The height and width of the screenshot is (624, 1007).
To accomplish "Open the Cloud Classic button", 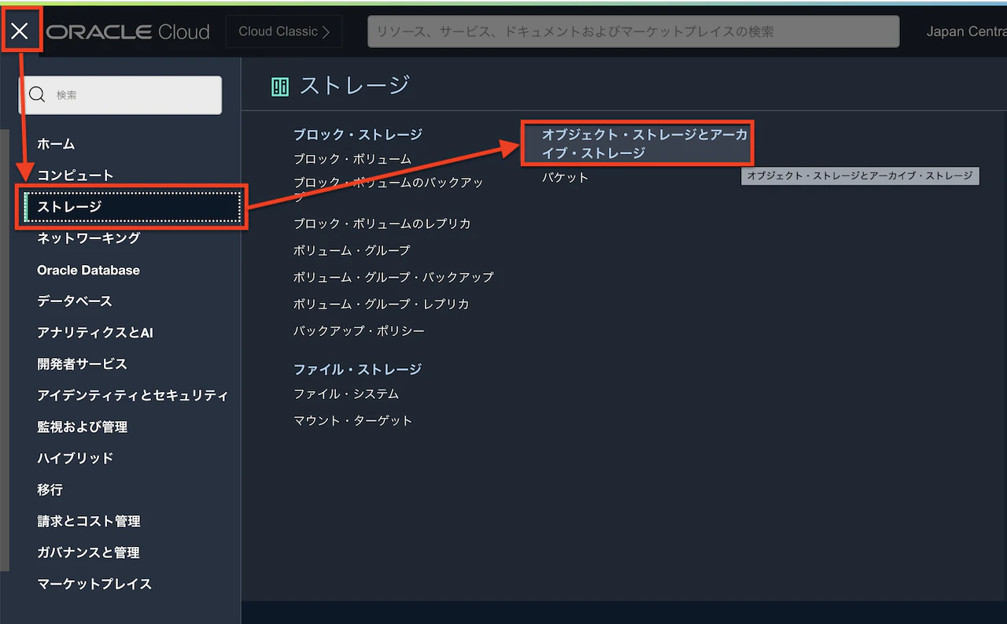I will pyautogui.click(x=284, y=31).
